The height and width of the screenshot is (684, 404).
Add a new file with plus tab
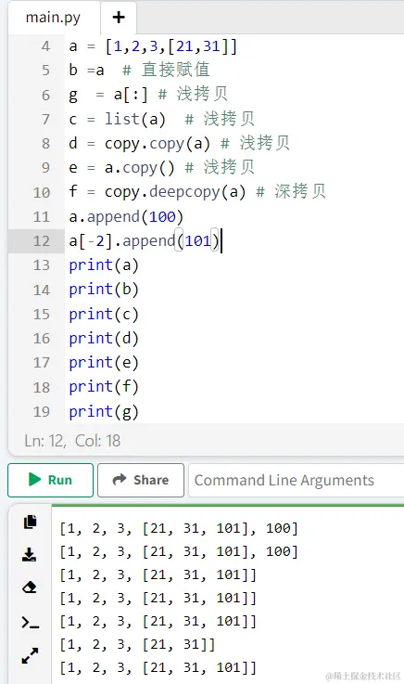coord(119,18)
